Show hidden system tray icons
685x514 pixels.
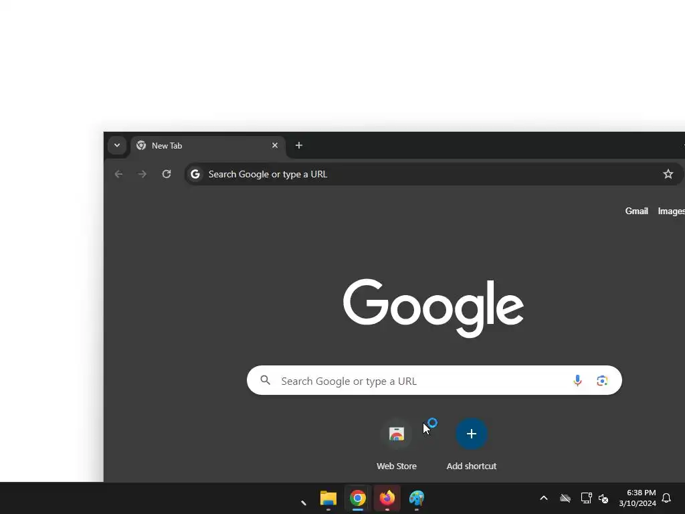[544, 498]
